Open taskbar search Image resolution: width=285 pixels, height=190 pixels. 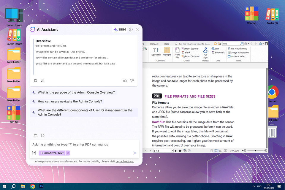[13, 186]
